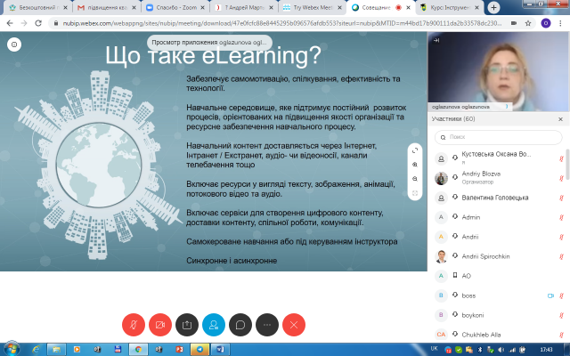The width and height of the screenshot is (570, 356).
Task: Open more options ellipsis button
Action: [x=267, y=325]
